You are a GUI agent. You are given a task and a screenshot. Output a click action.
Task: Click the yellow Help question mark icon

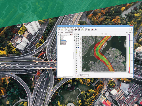click(131, 29)
